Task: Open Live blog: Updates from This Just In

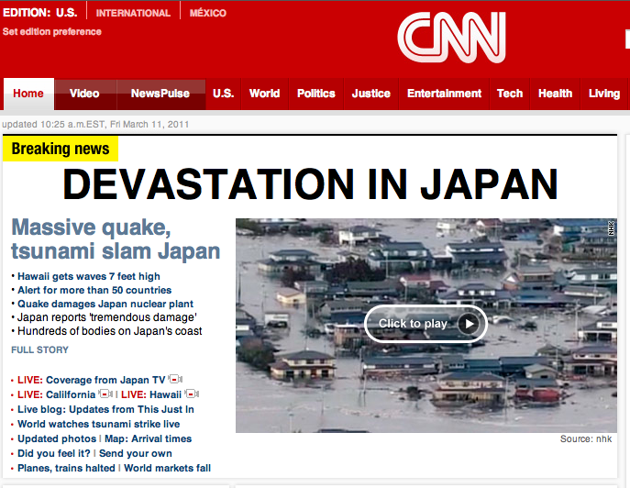Action: (105, 410)
